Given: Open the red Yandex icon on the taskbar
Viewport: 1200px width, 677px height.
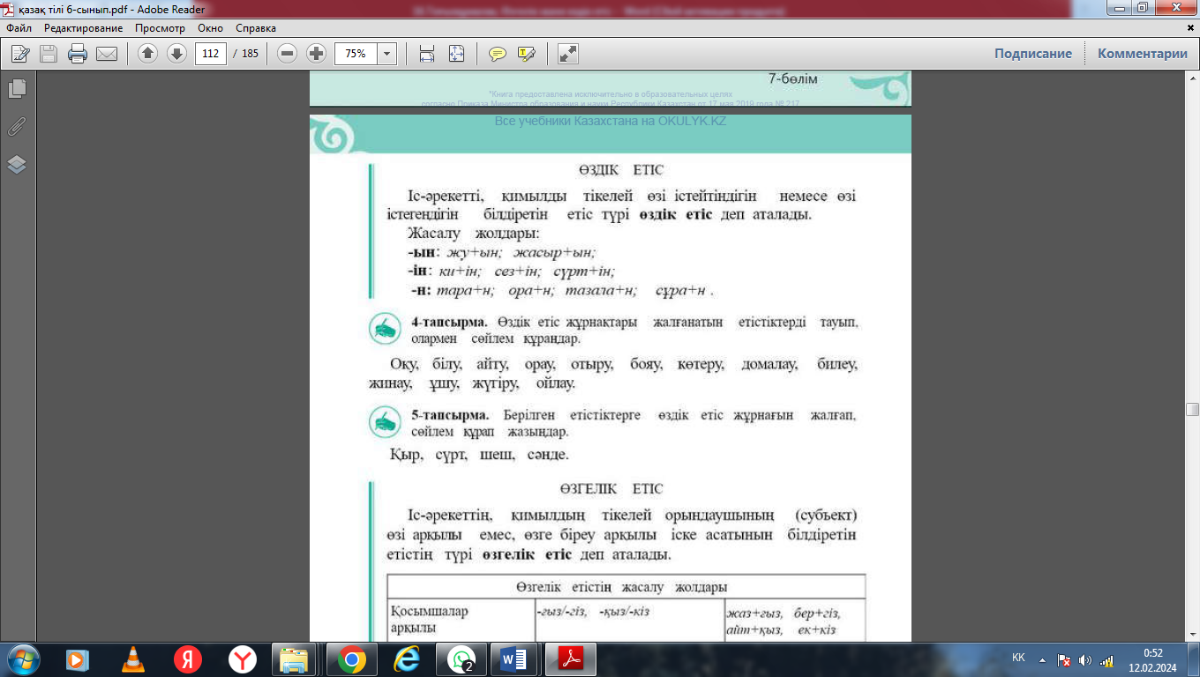Looking at the screenshot, I should click(x=187, y=659).
